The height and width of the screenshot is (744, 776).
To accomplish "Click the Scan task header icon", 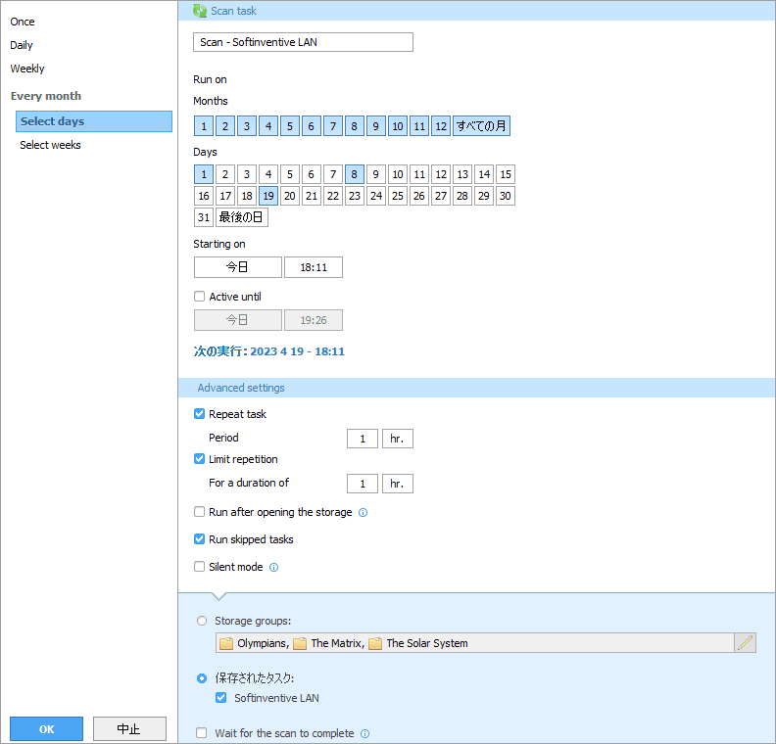I will click(200, 11).
